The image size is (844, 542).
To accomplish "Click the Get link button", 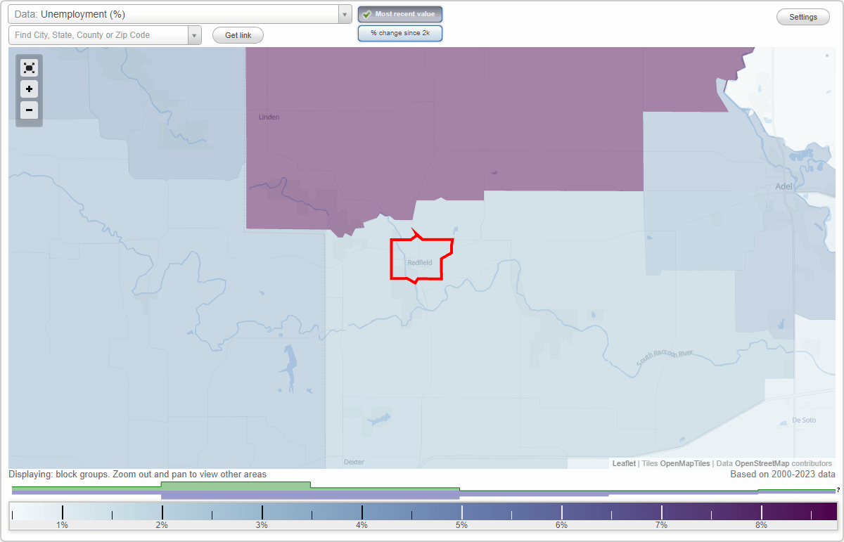I will pyautogui.click(x=237, y=35).
